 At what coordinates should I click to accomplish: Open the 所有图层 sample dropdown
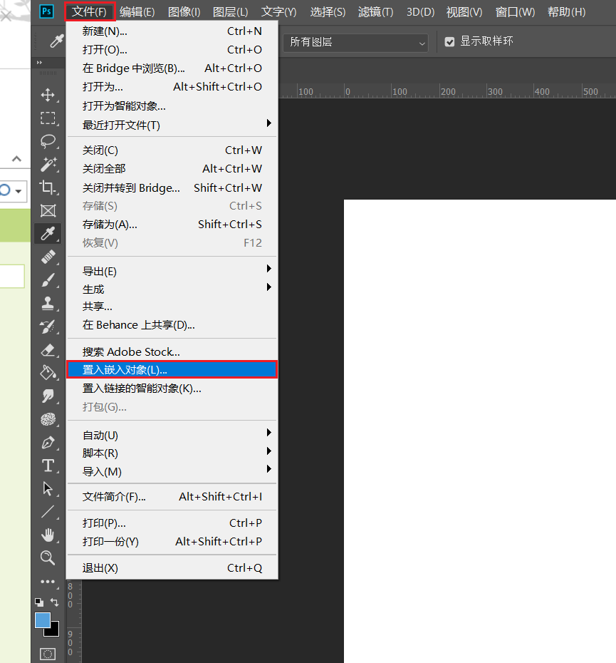coord(355,43)
